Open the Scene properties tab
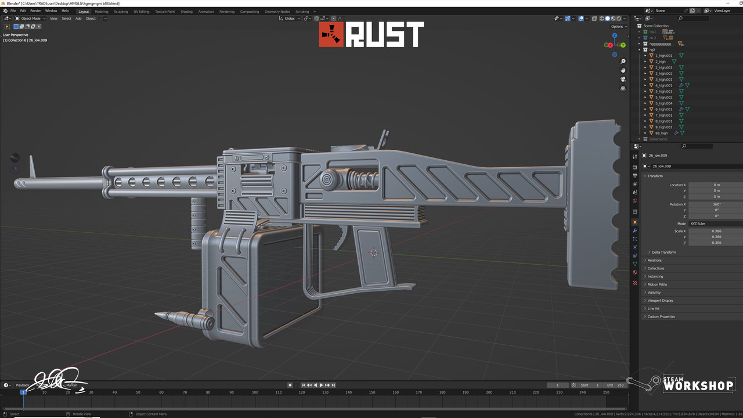 (635, 192)
